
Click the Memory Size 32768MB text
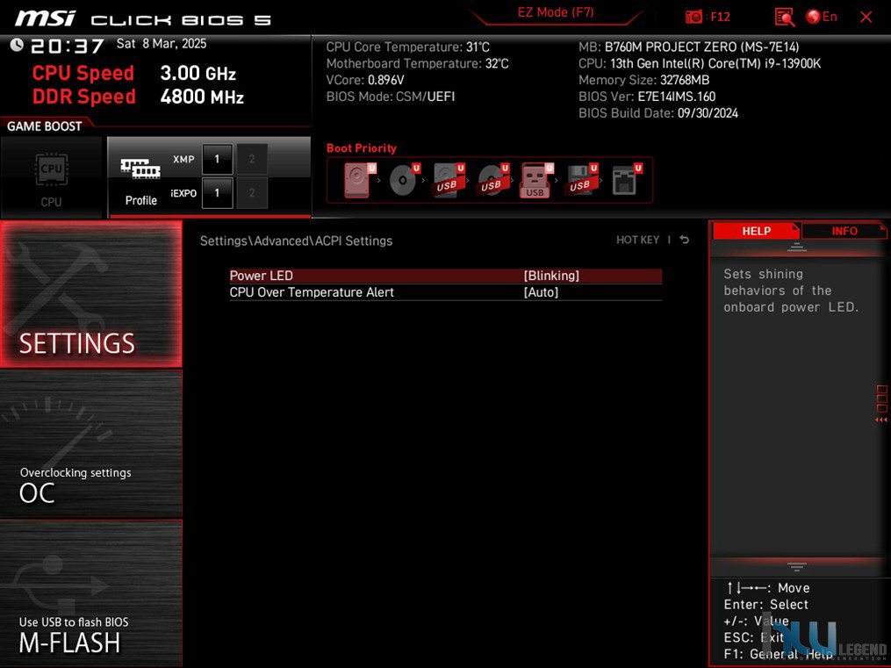point(643,80)
